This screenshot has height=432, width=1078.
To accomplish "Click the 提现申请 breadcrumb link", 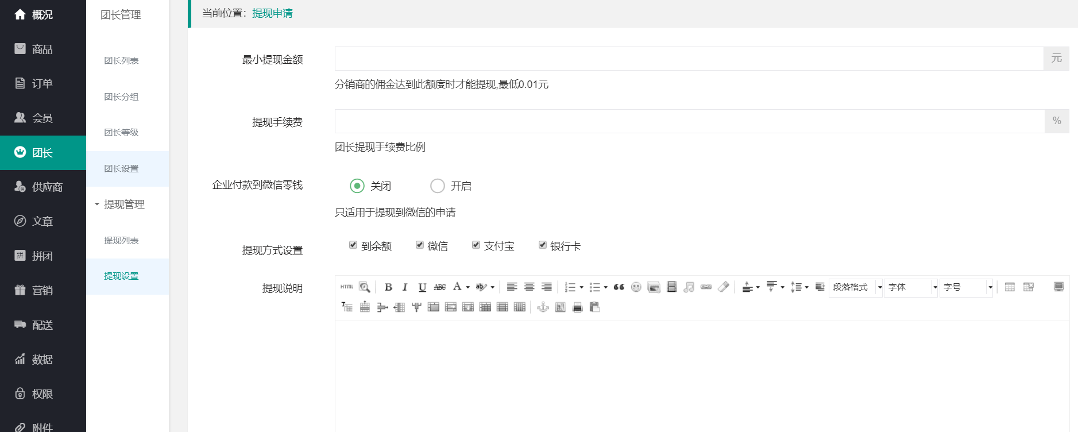I will coord(272,13).
